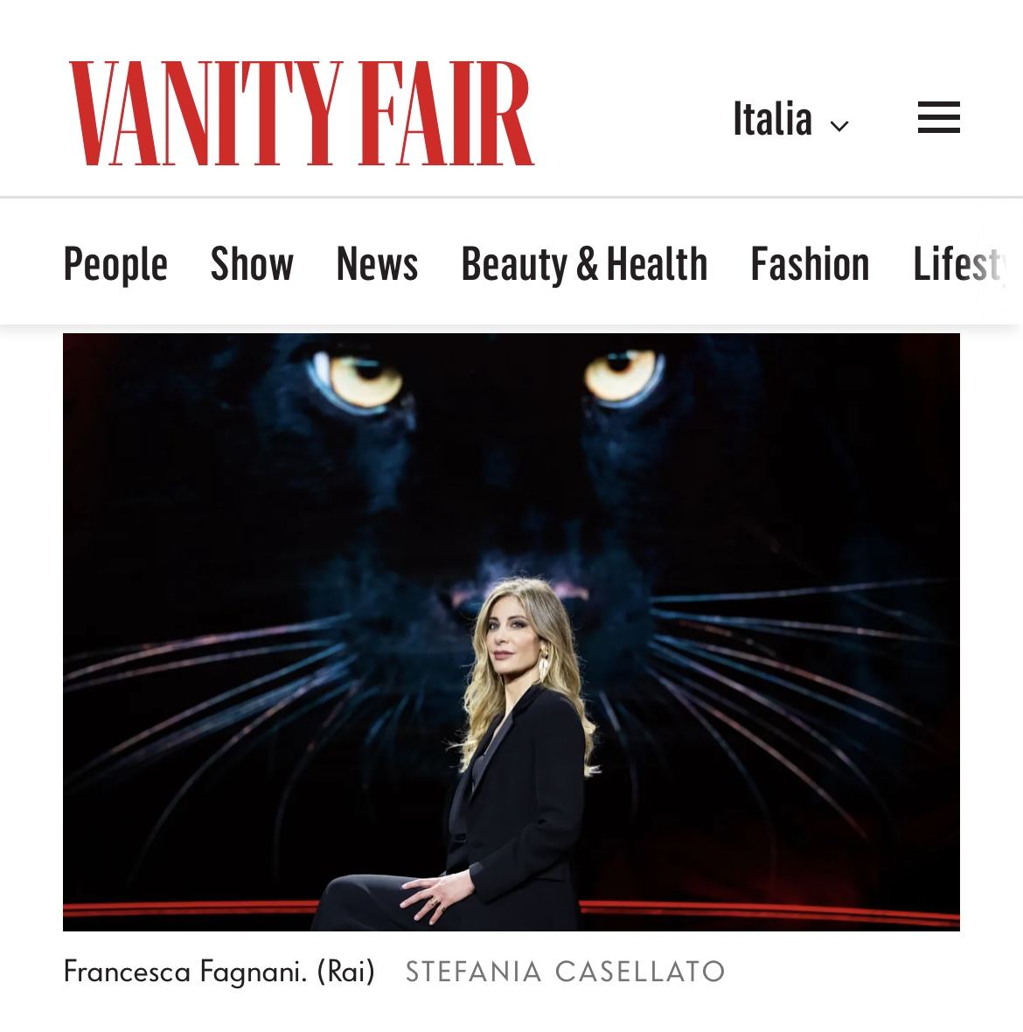Open the Beauty & Health section
The width and height of the screenshot is (1023, 1032).
(x=584, y=263)
